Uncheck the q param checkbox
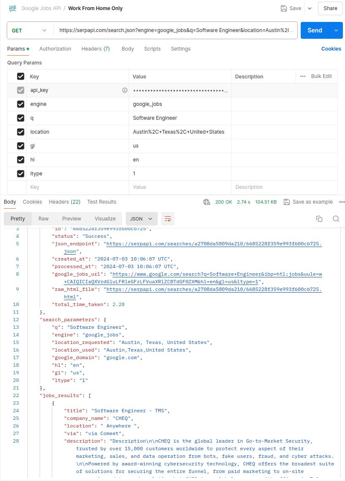Screen dimensions: 345x481 click(21, 118)
